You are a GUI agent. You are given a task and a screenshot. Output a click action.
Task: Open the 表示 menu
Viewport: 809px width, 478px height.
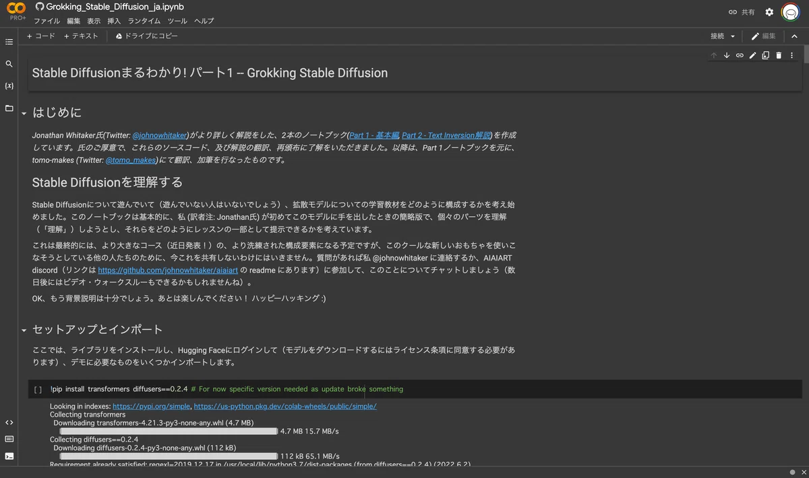94,21
